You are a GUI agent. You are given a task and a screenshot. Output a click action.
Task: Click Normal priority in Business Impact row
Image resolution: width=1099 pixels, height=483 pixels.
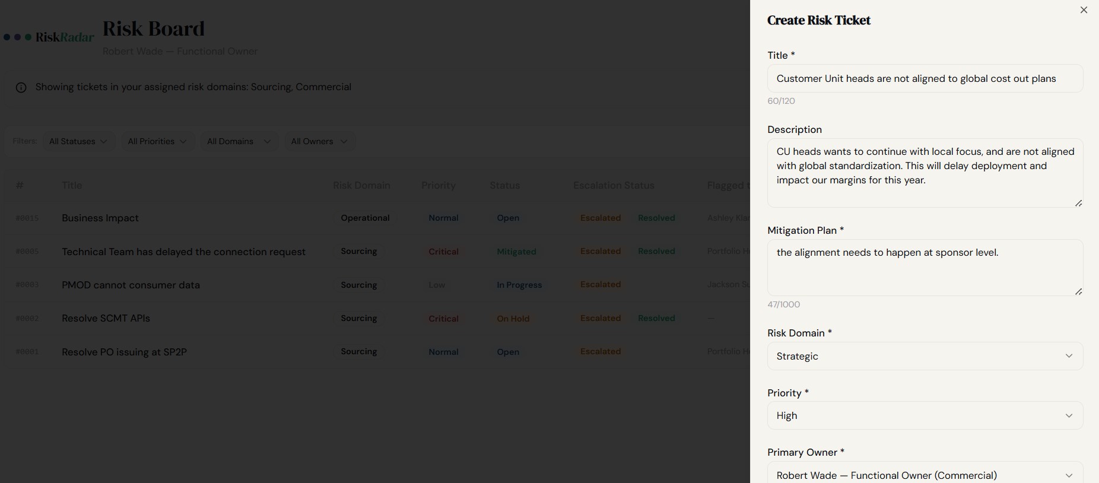tap(443, 218)
